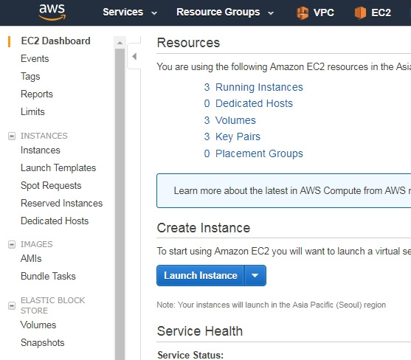Open the EC2 shortcut icon

[360, 13]
